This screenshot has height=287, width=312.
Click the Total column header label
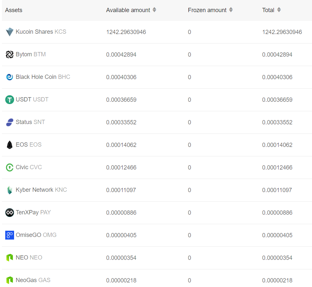click(x=268, y=10)
